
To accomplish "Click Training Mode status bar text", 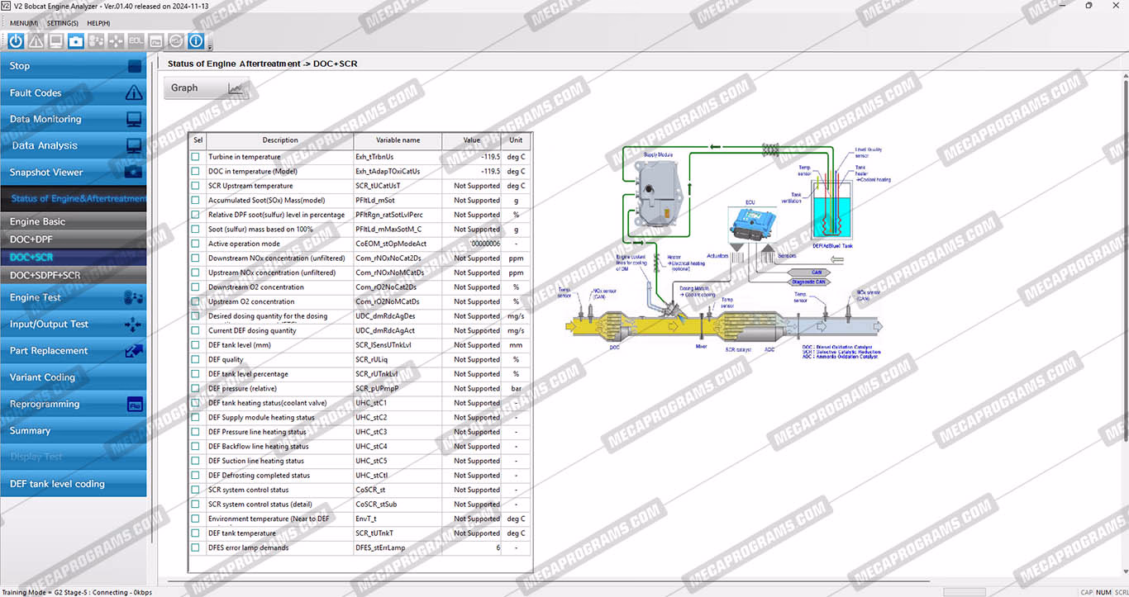I will tap(77, 592).
